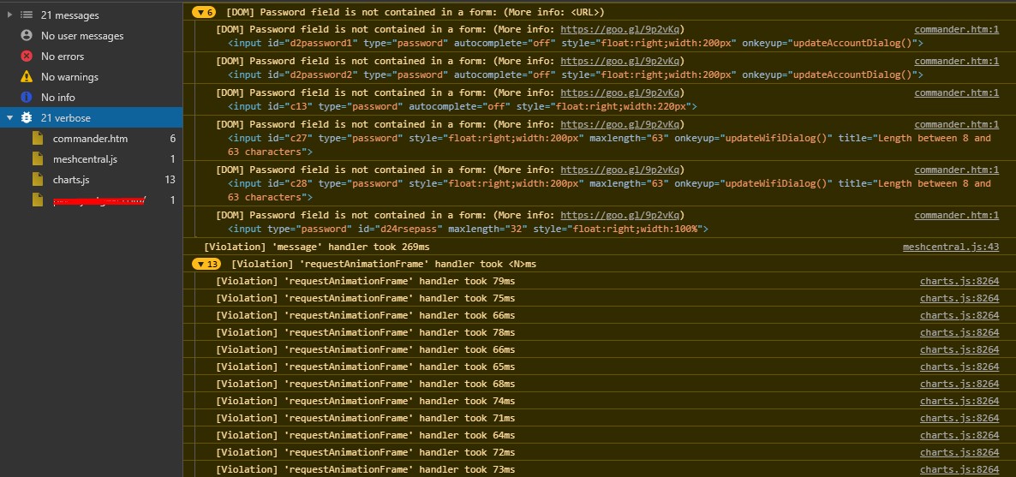
Task: Select the requestAnimationFrame handler took 64ms text
Action: coord(366,436)
